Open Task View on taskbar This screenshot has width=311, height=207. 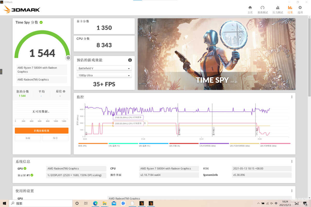click(86, 203)
